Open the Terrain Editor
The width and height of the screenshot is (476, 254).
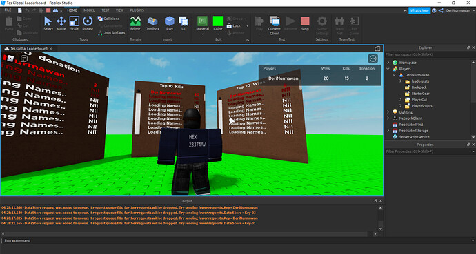(x=135, y=23)
